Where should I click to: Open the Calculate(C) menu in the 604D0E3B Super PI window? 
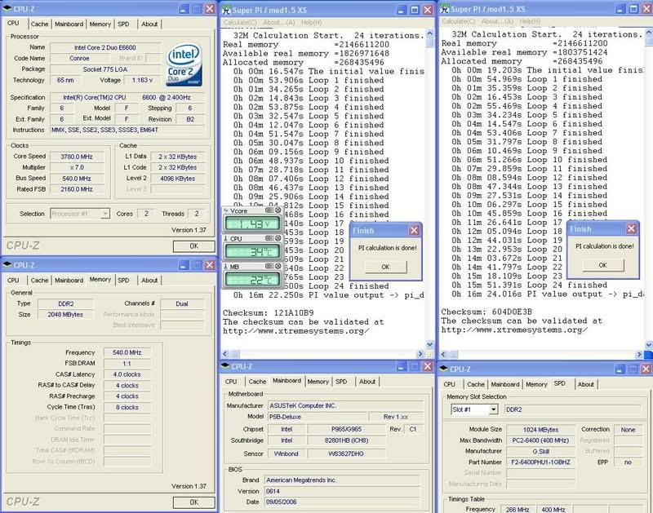(459, 21)
